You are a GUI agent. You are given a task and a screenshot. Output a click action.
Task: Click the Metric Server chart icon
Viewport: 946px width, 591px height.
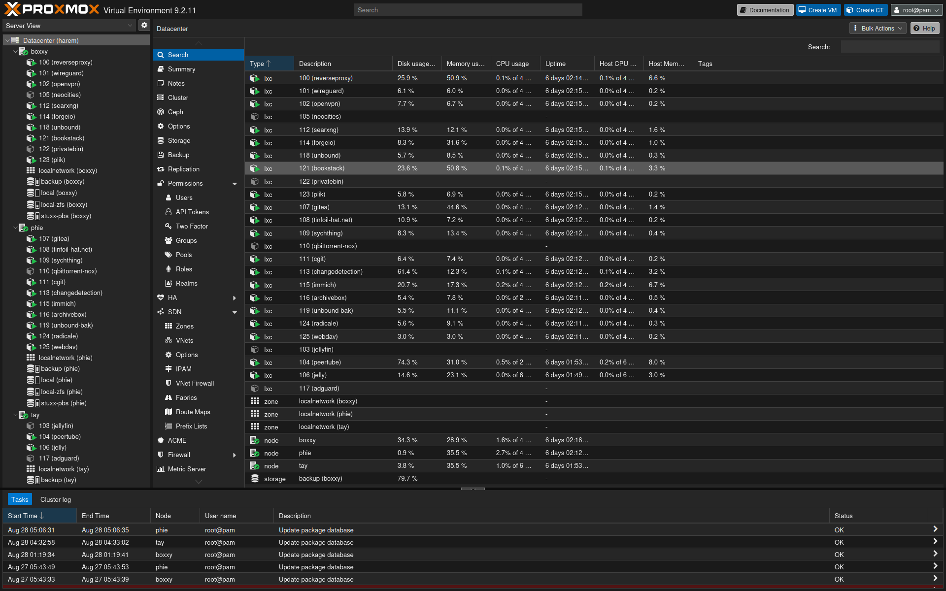tap(161, 469)
